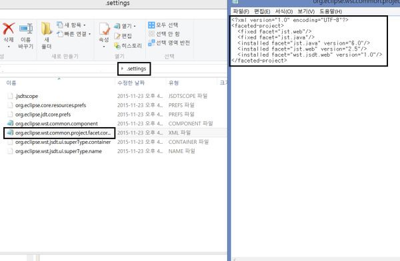Expand the dropdown arrow under Properties (속성)

point(104,47)
